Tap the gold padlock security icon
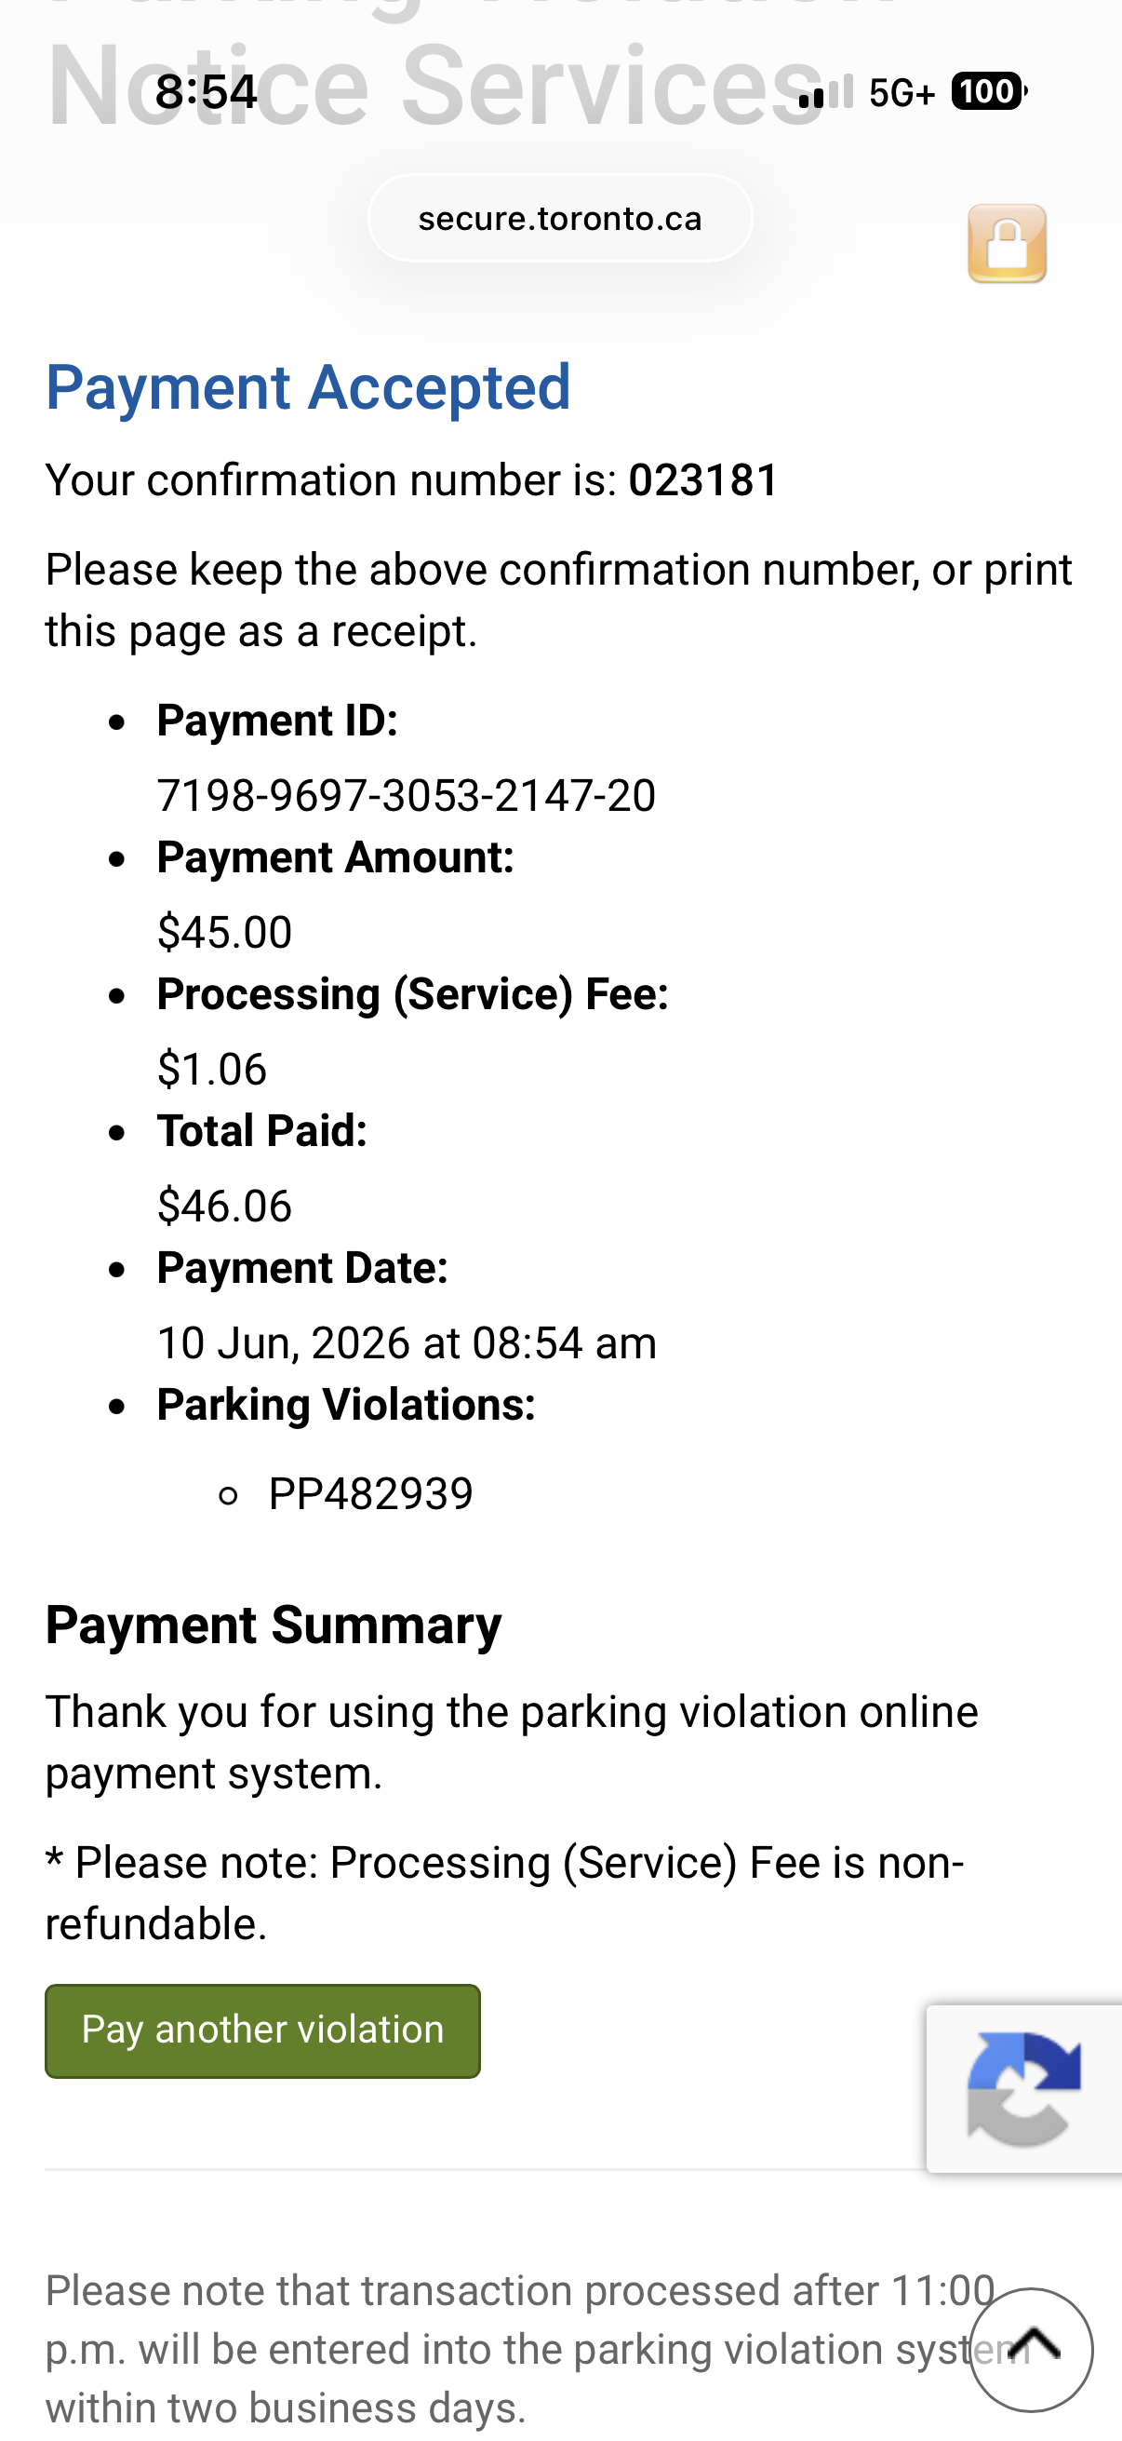Image resolution: width=1122 pixels, height=2441 pixels. point(1007,244)
